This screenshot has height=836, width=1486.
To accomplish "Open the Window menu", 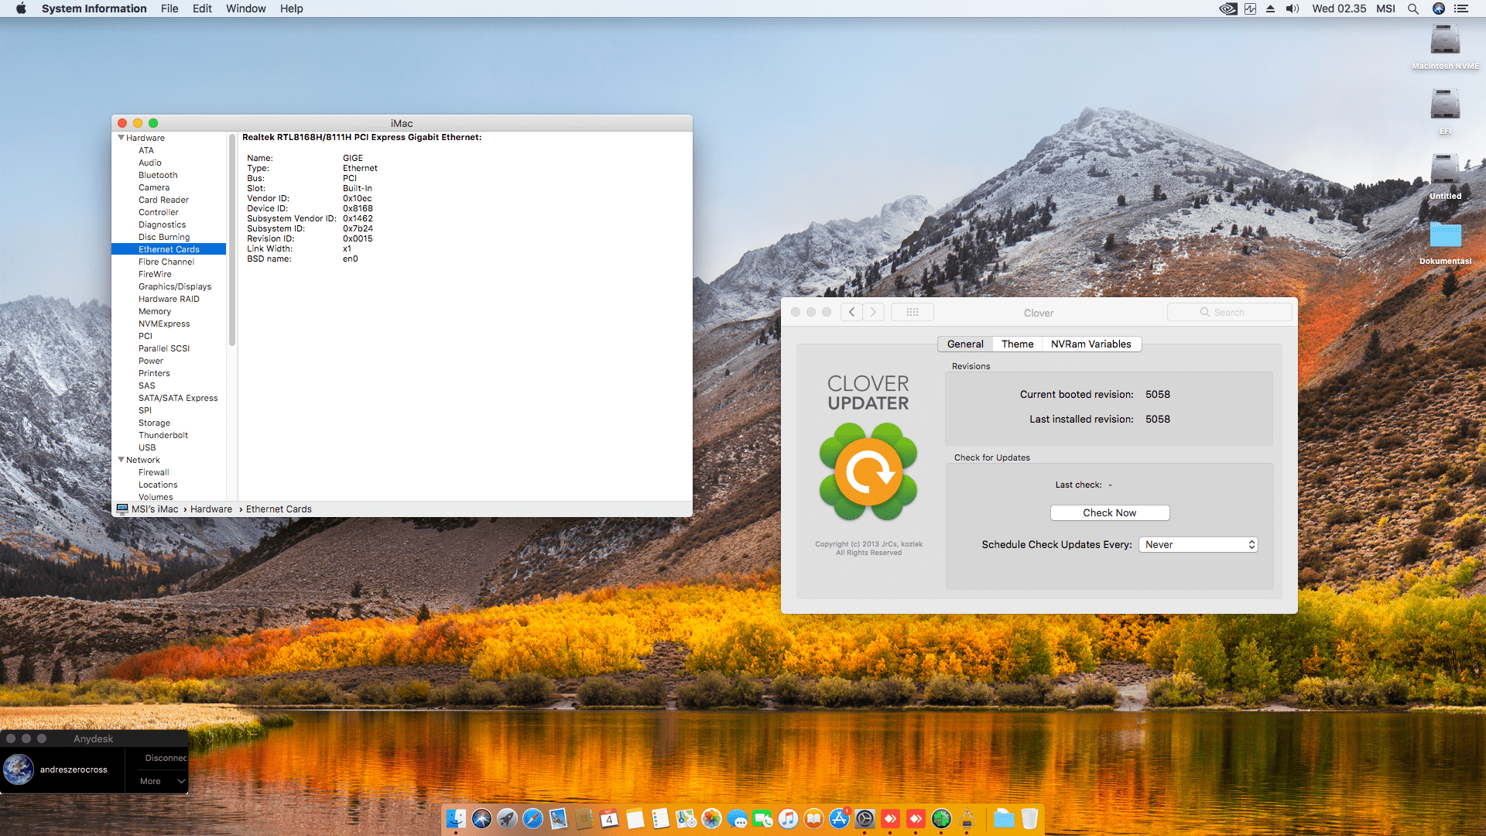I will pyautogui.click(x=245, y=9).
